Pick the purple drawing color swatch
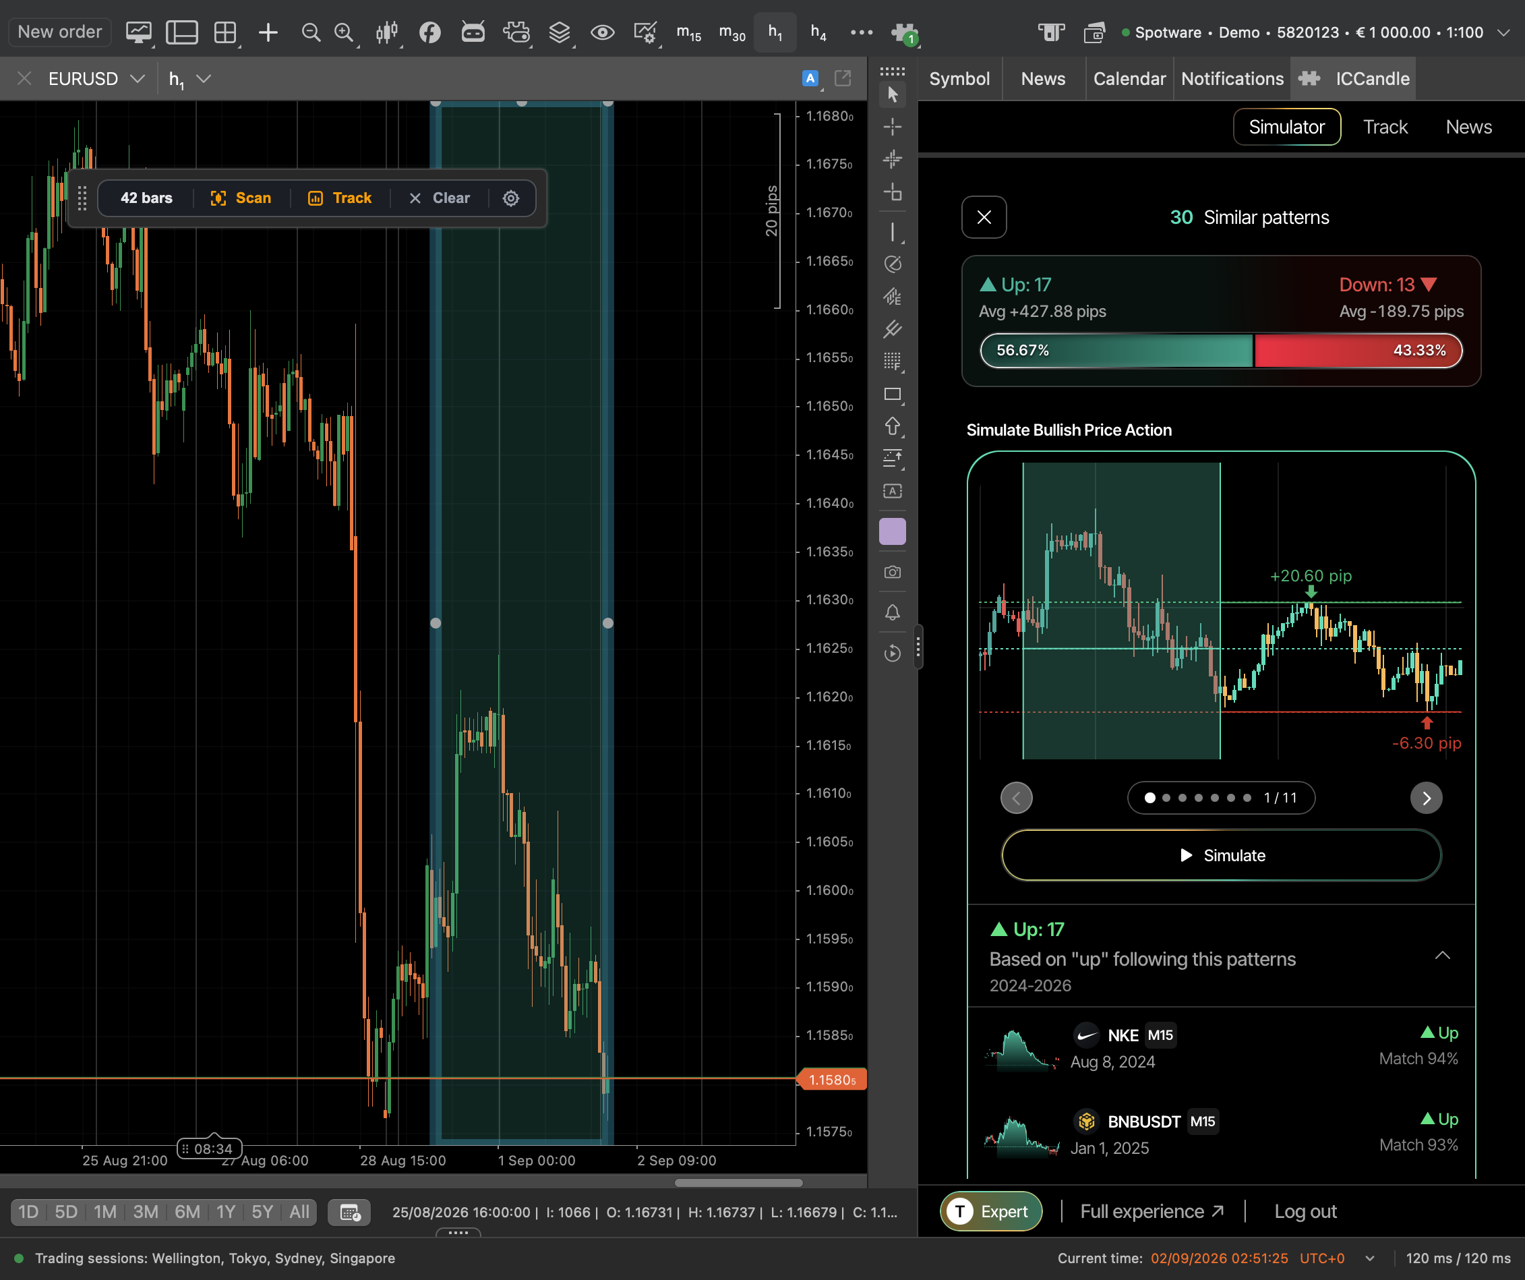This screenshot has width=1525, height=1280. (893, 531)
